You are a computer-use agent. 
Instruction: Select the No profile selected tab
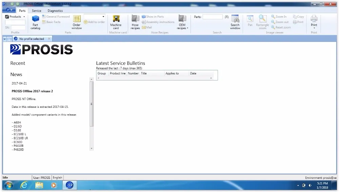coord(32,39)
